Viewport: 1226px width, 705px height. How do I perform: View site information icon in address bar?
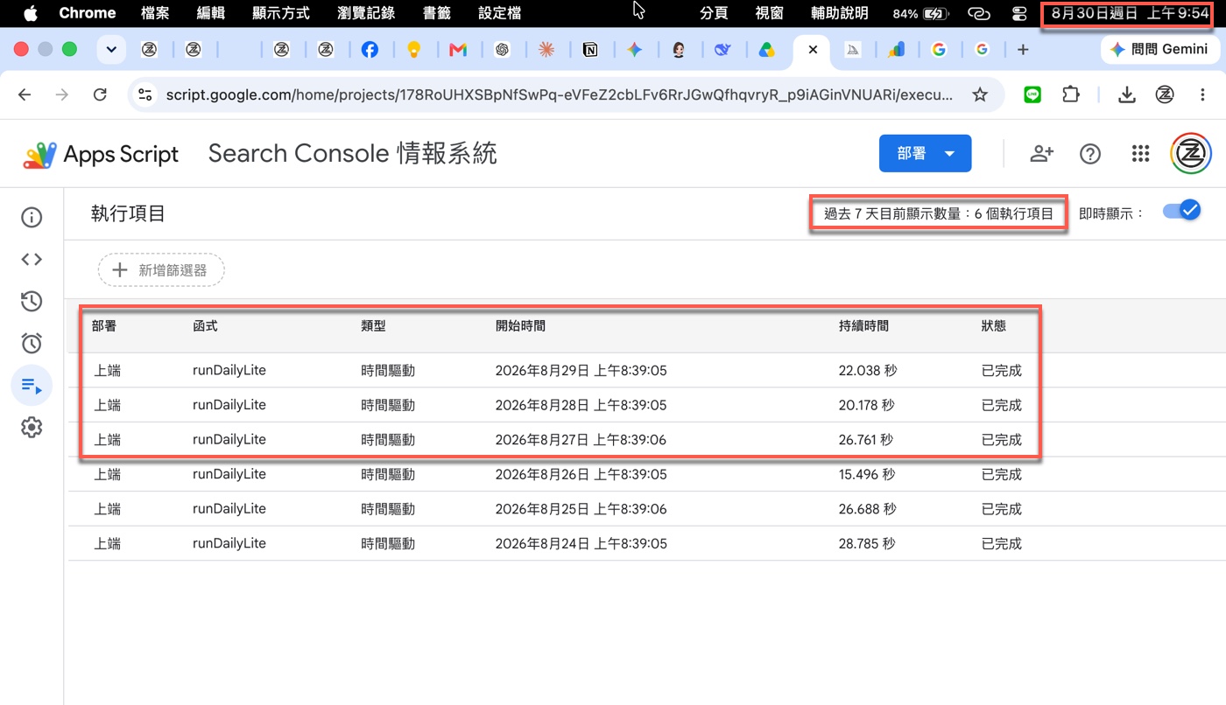click(x=145, y=94)
